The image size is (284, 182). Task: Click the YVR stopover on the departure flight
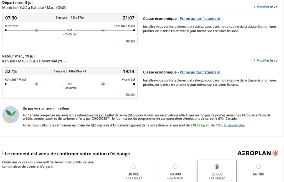click(70, 31)
